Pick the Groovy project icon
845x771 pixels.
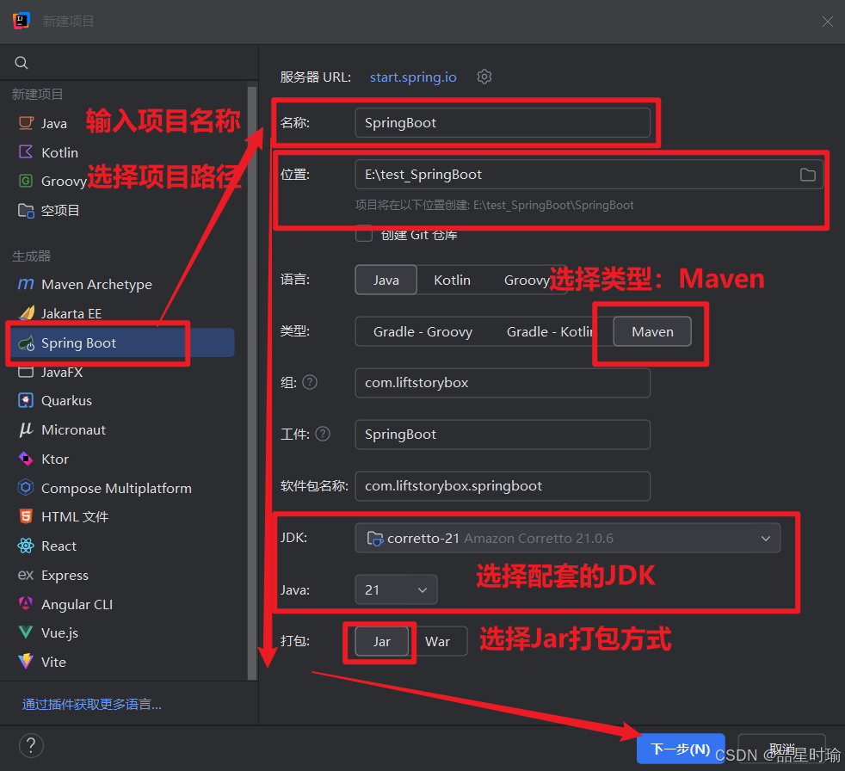tap(26, 181)
